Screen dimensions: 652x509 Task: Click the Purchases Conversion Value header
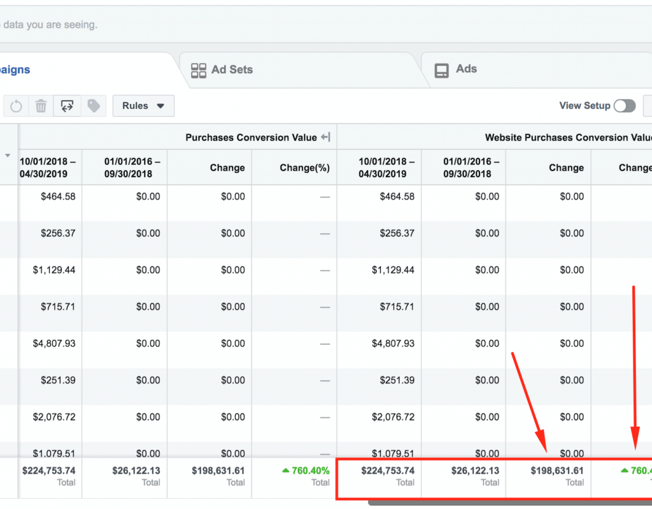[x=251, y=137]
